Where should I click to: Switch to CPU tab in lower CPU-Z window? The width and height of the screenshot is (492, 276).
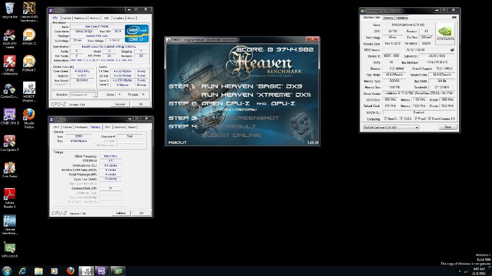[56, 127]
